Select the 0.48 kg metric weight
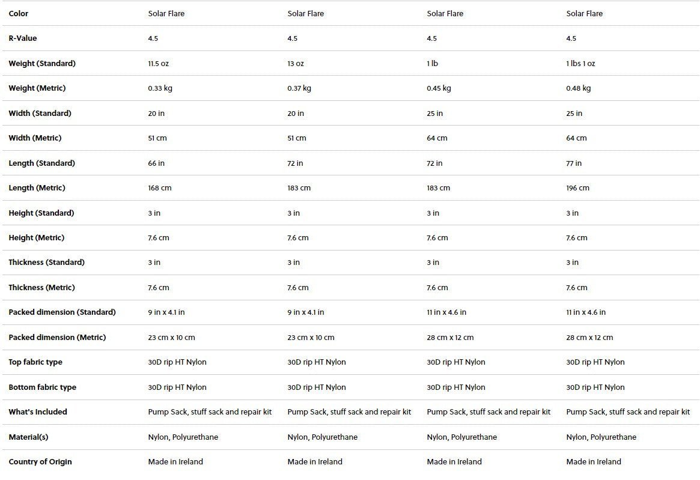The height and width of the screenshot is (480, 700). coord(579,88)
